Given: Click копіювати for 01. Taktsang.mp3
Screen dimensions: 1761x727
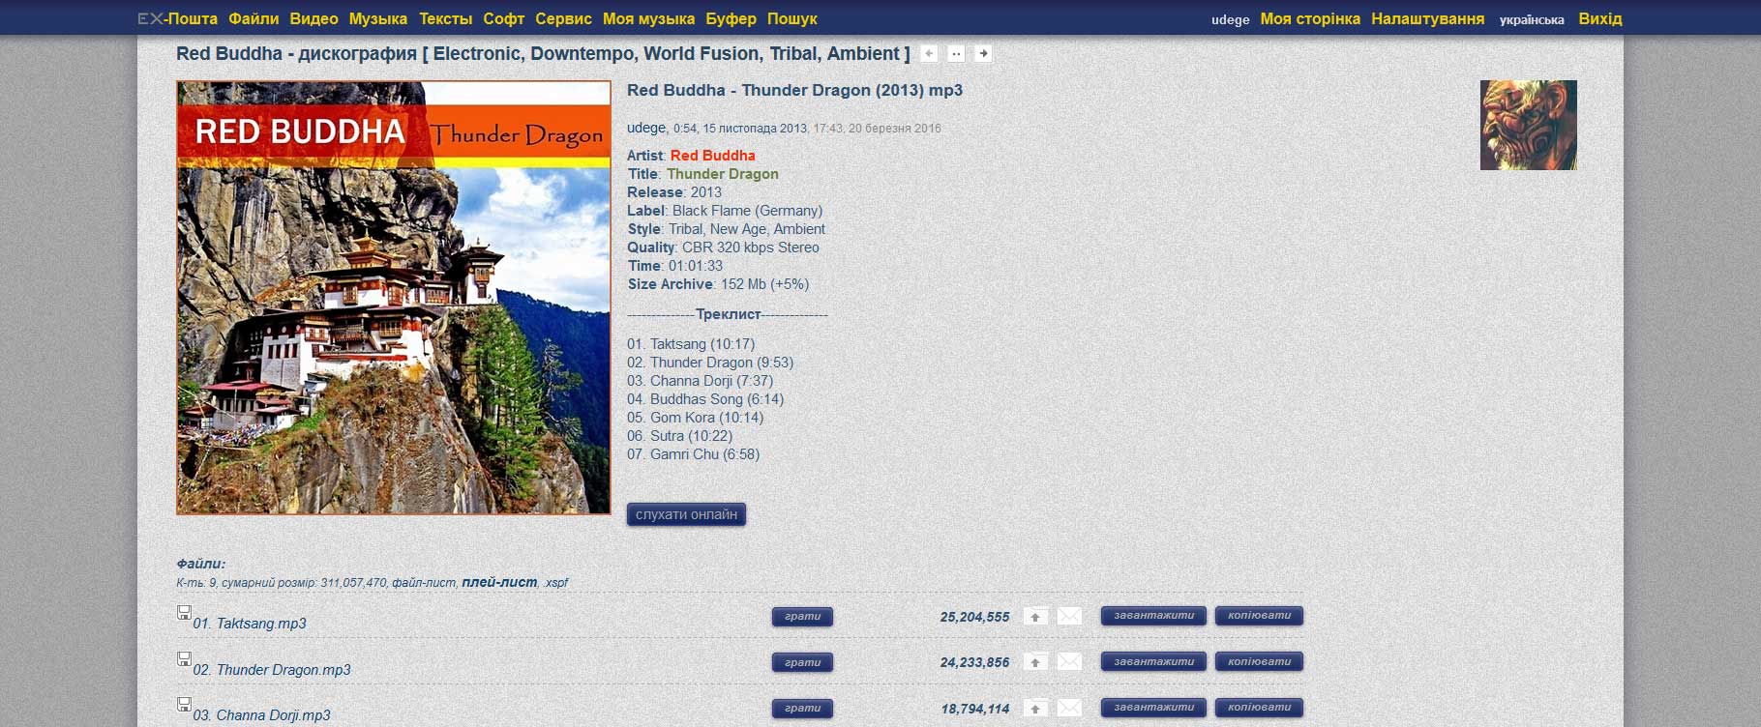Looking at the screenshot, I should (1259, 616).
